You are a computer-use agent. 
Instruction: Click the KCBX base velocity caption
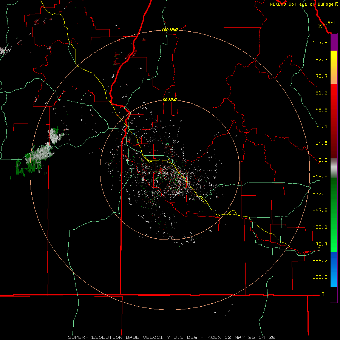pos(172,337)
